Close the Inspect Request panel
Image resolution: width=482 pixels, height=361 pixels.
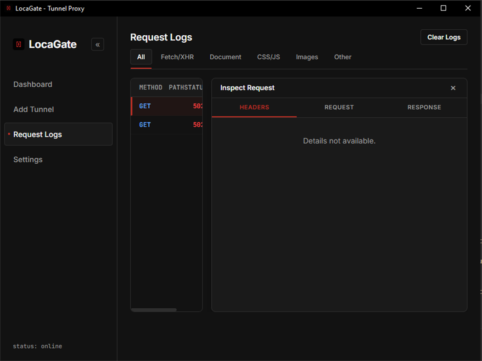pyautogui.click(x=453, y=88)
